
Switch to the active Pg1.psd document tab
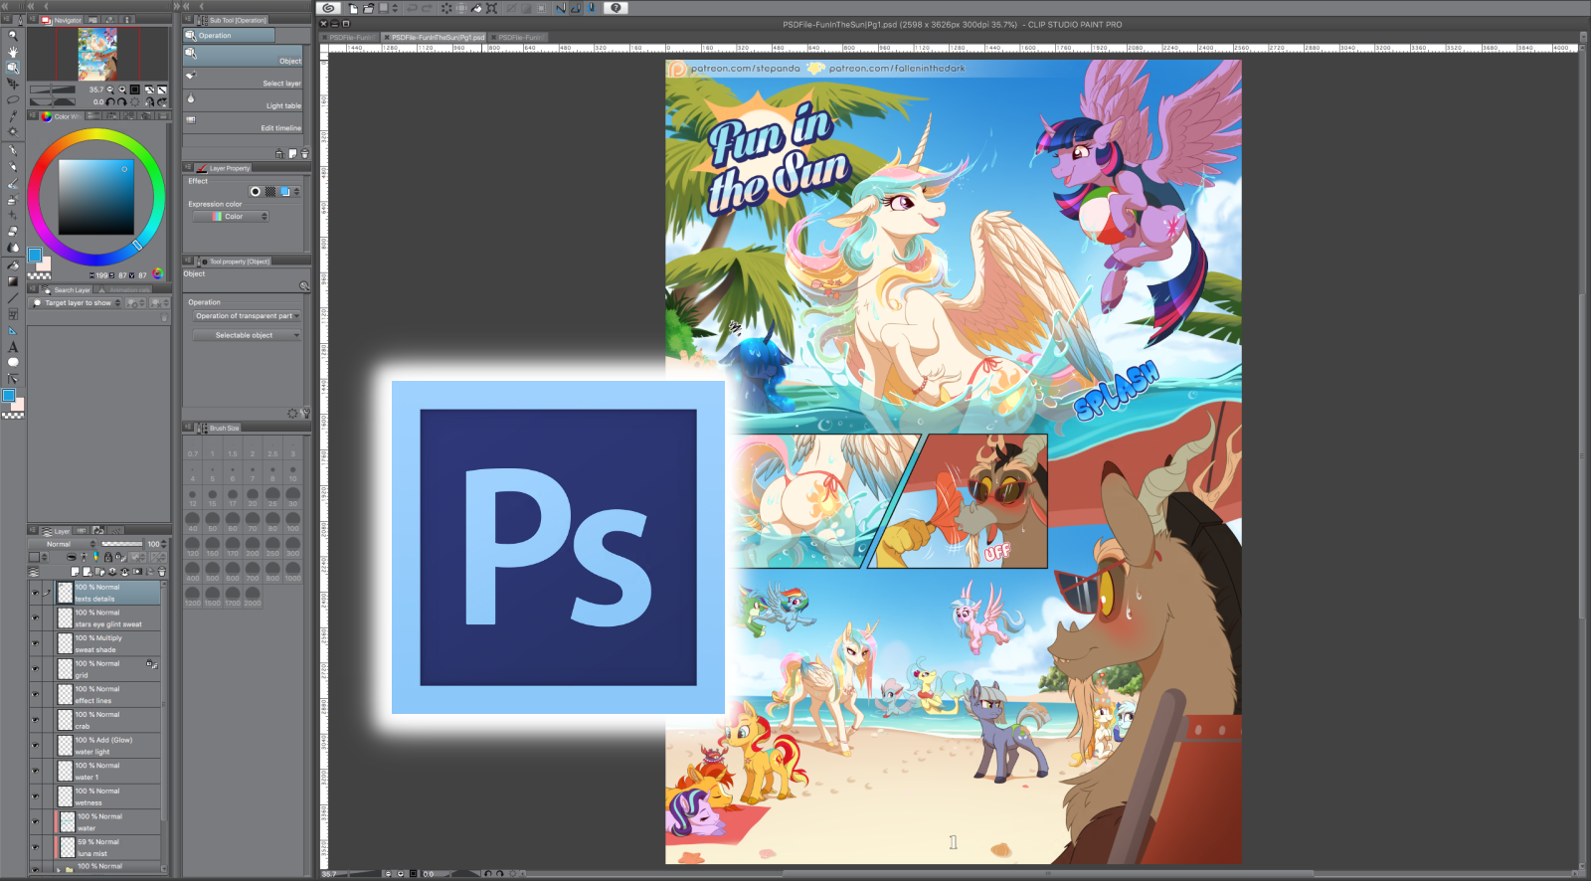point(435,38)
